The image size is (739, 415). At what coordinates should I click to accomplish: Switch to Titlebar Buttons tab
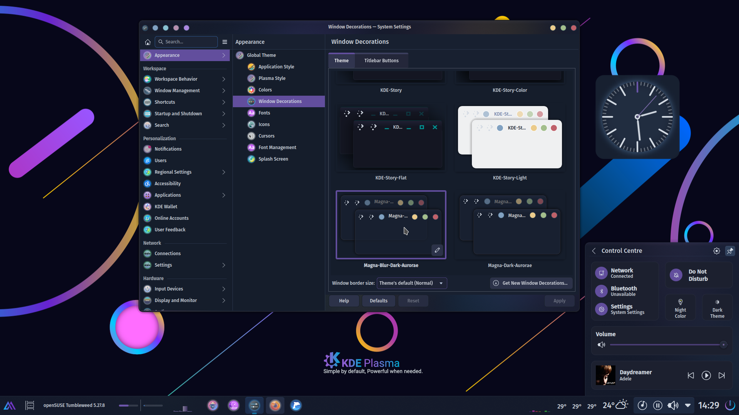381,61
